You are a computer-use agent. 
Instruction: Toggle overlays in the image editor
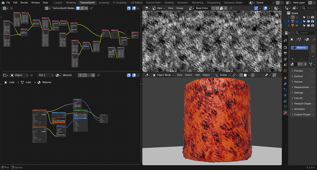[x=265, y=8]
